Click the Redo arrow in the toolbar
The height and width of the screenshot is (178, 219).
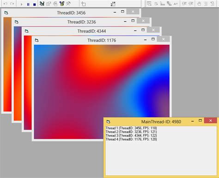click(x=12, y=4)
